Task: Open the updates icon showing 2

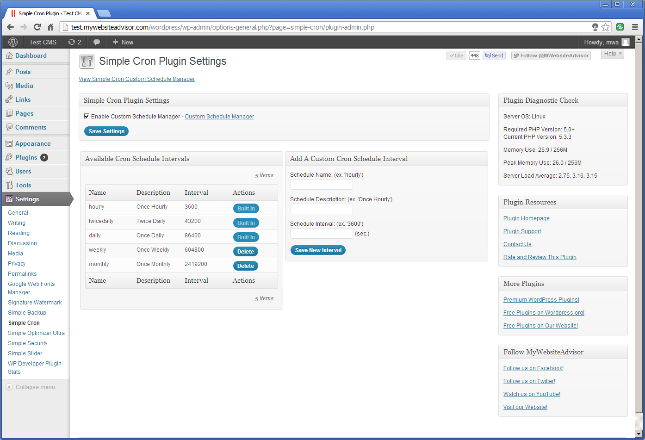Action: (x=74, y=42)
